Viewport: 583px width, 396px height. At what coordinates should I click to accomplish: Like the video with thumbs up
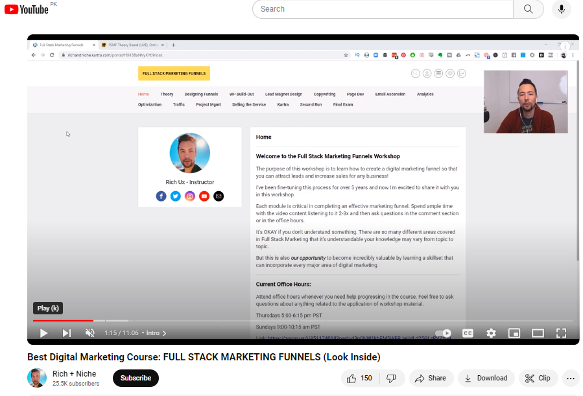[x=360, y=378]
